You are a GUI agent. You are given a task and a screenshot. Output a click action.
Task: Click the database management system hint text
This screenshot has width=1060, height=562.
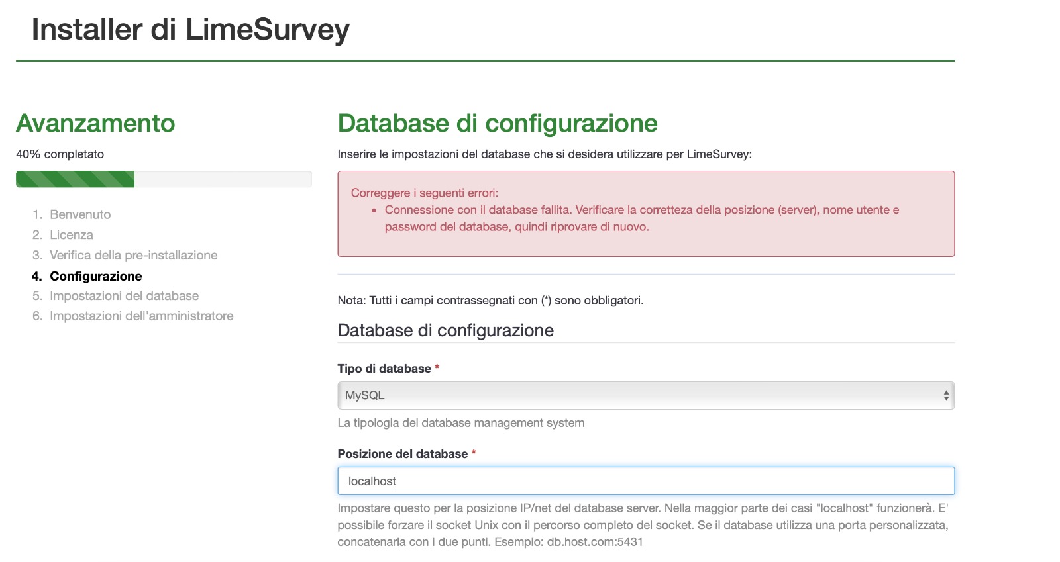(x=460, y=423)
